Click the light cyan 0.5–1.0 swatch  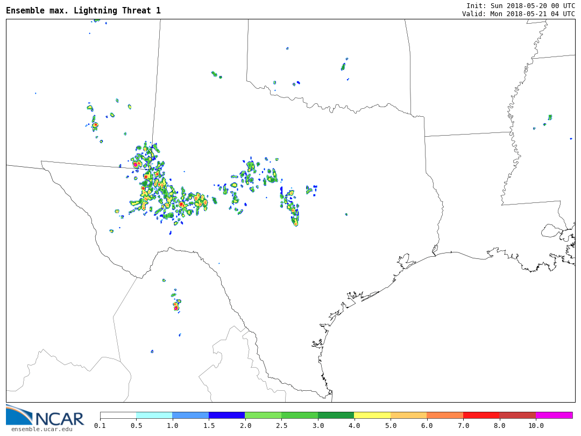[x=154, y=415]
